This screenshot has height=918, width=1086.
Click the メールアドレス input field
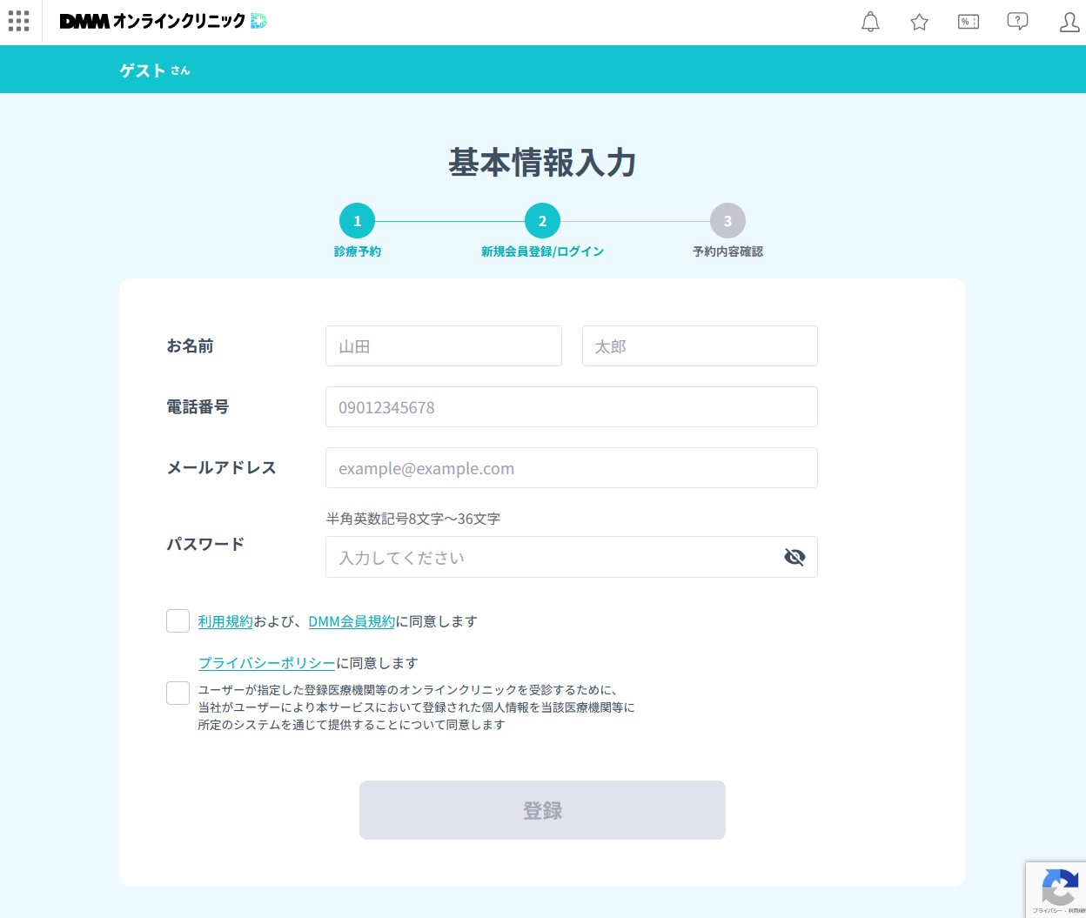(571, 468)
